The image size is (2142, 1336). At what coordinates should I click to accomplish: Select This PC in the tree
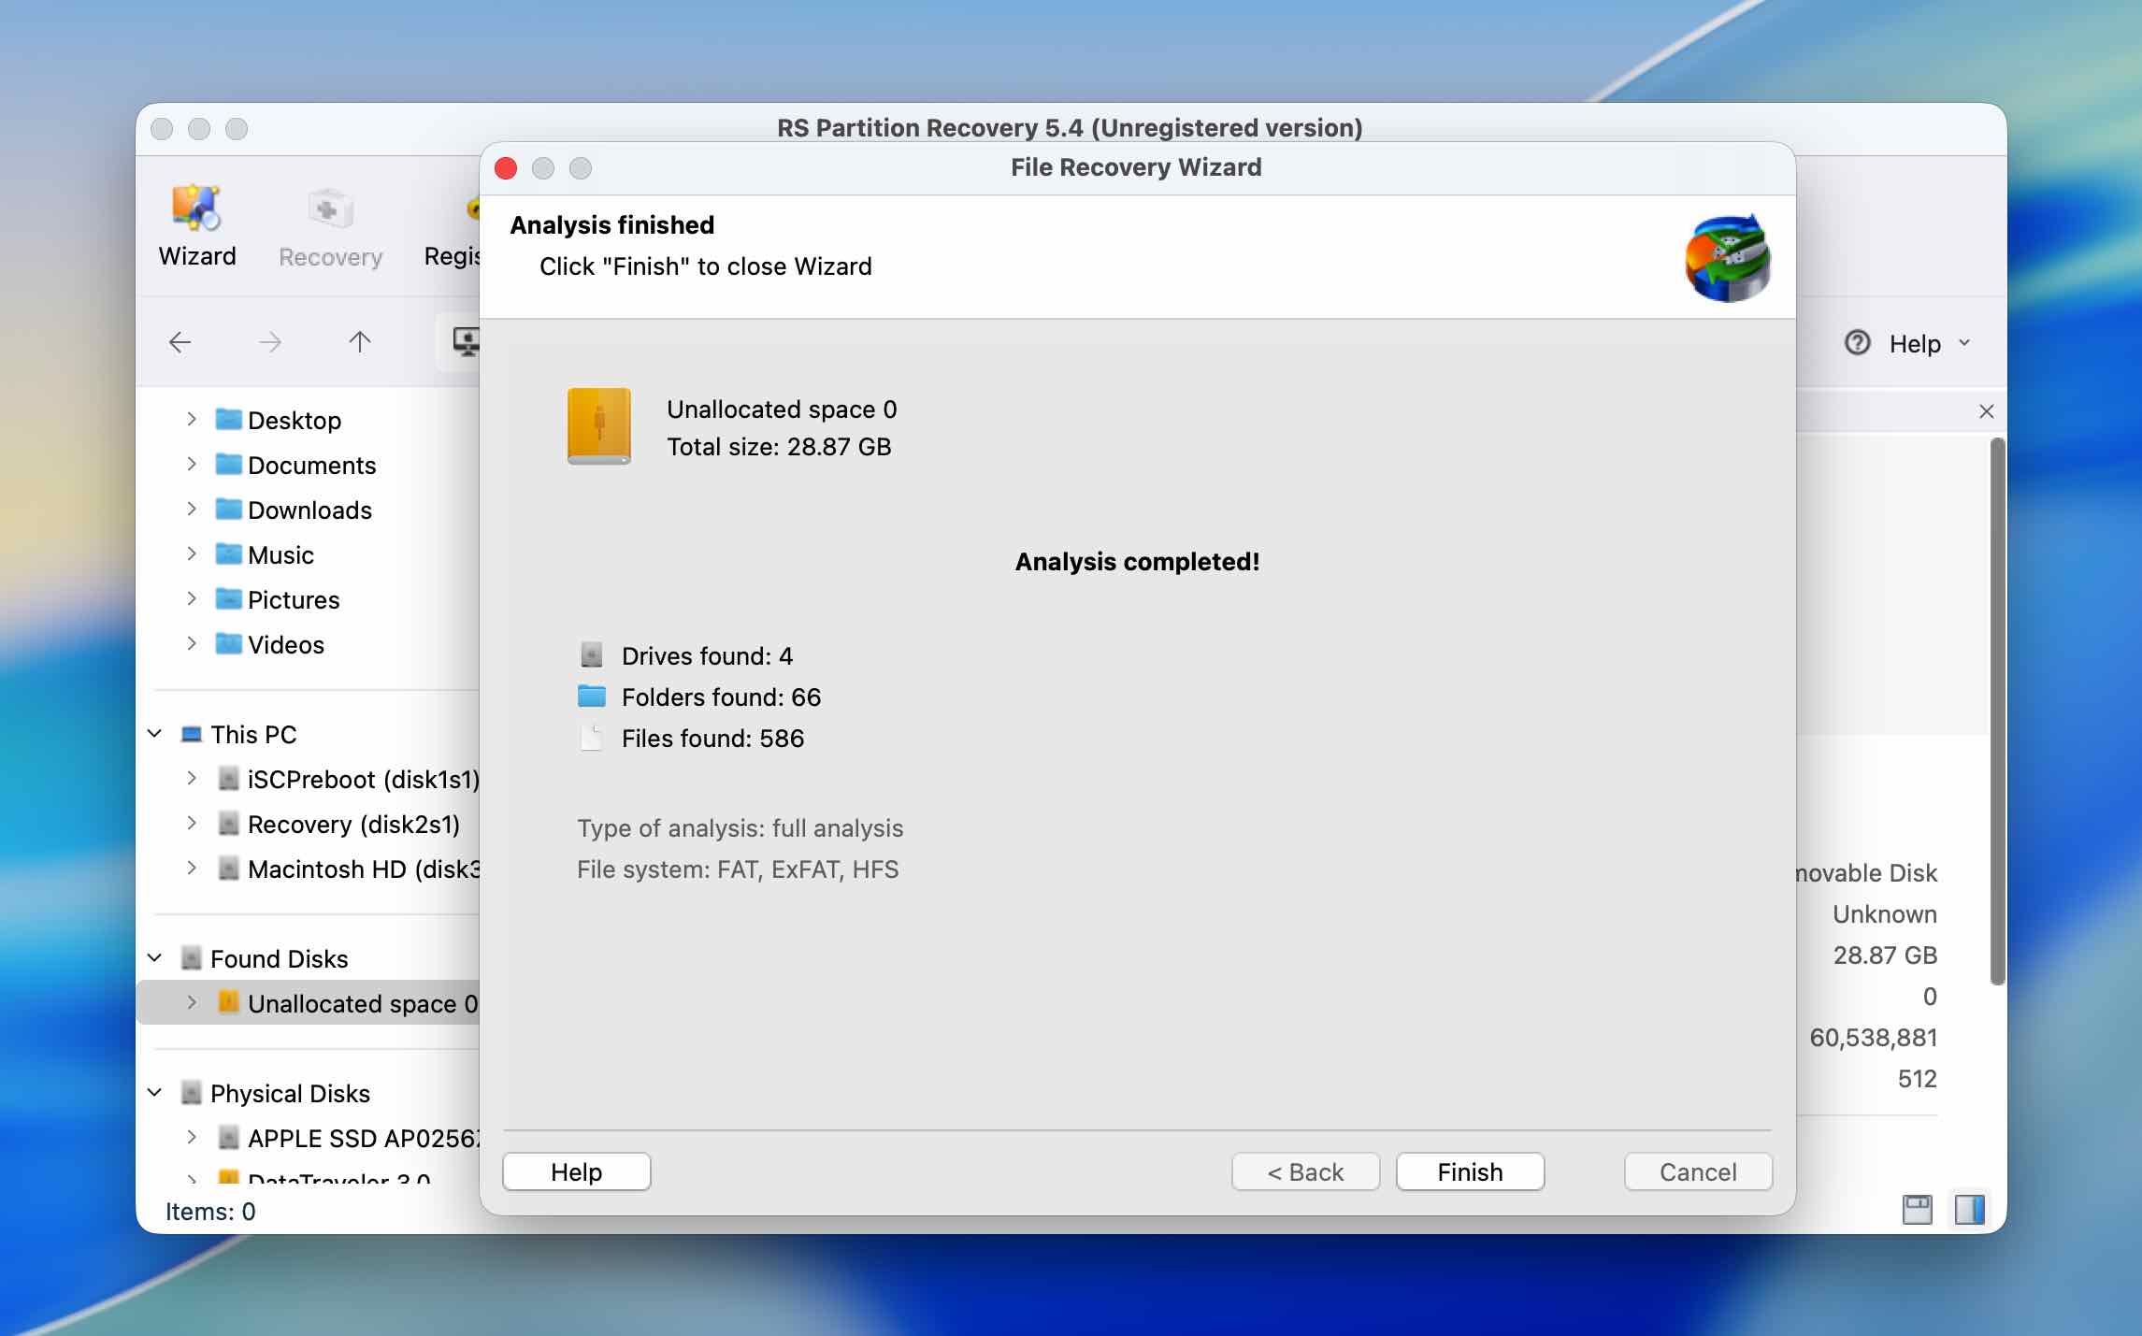click(252, 734)
